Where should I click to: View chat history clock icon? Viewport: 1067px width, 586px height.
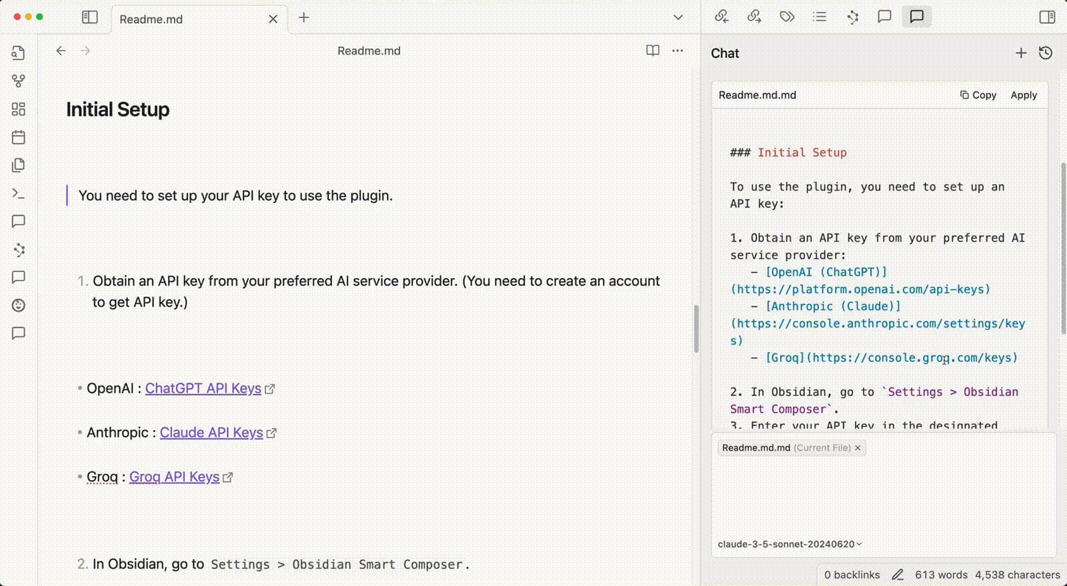(1046, 53)
